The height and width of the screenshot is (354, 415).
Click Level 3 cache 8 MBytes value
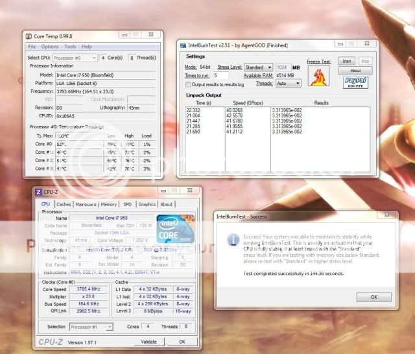click(153, 311)
